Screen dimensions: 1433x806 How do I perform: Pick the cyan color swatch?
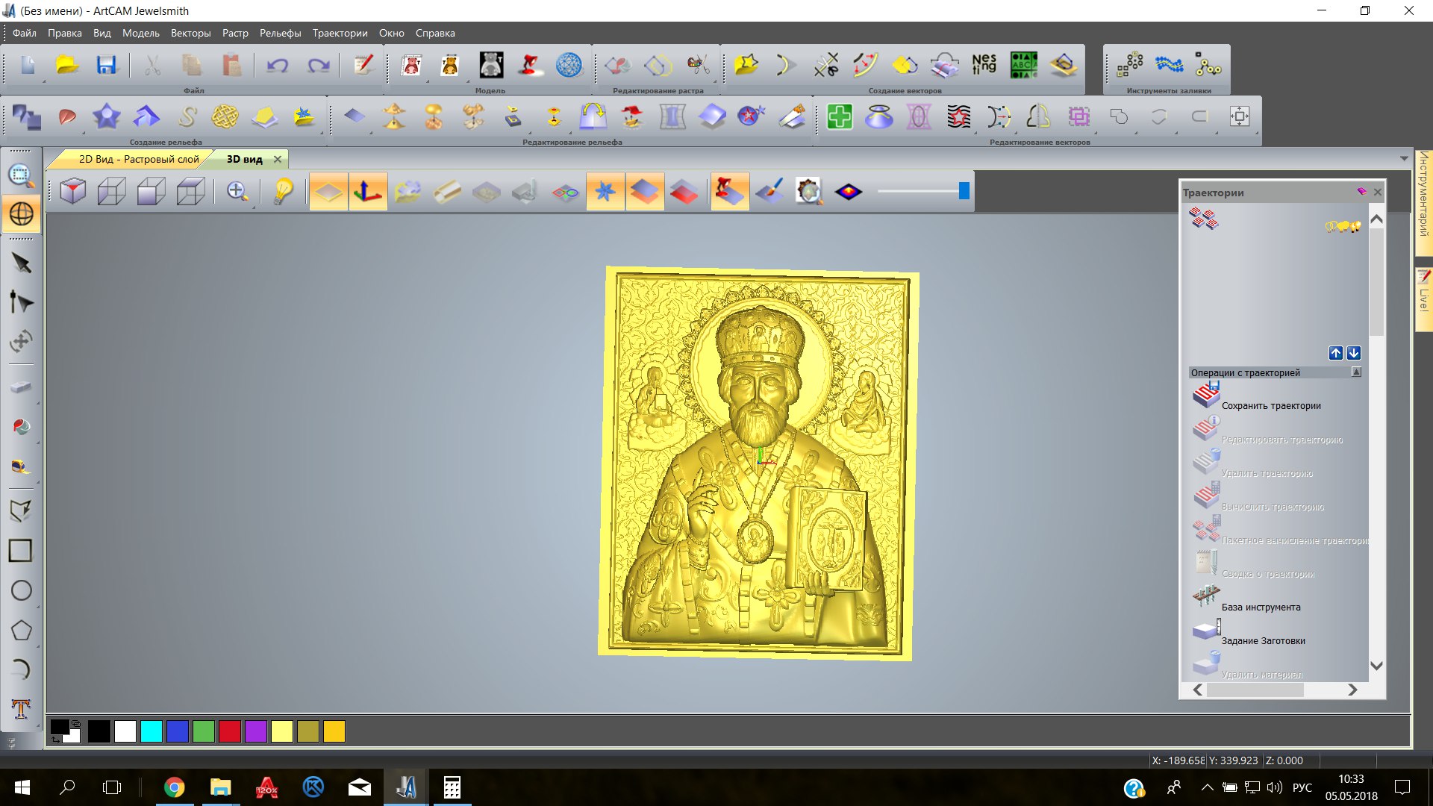click(x=152, y=731)
